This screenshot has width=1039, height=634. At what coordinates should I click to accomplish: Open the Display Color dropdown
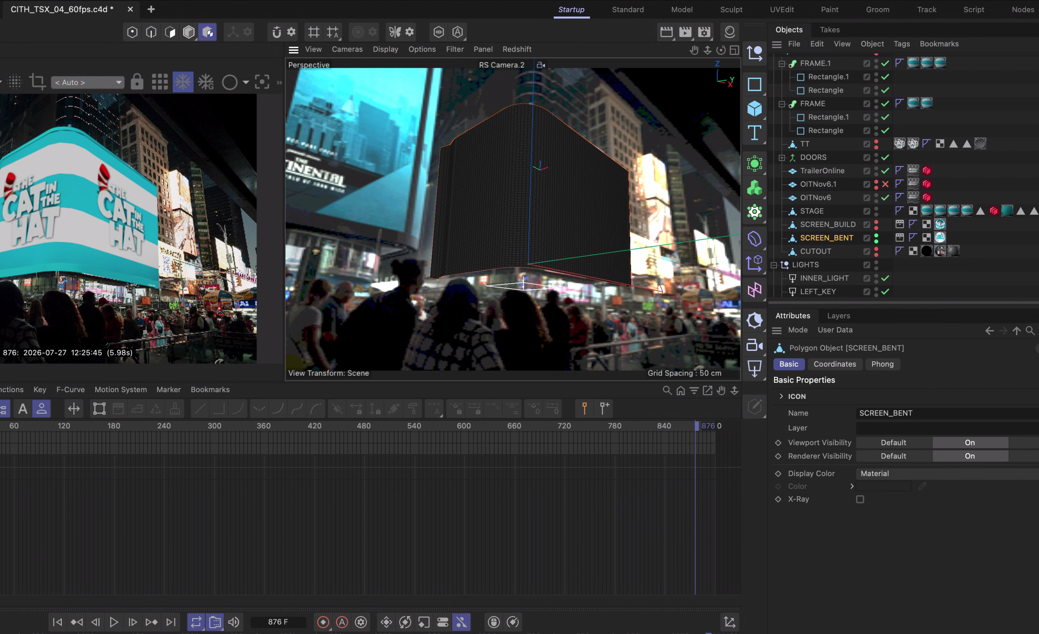tap(947, 473)
